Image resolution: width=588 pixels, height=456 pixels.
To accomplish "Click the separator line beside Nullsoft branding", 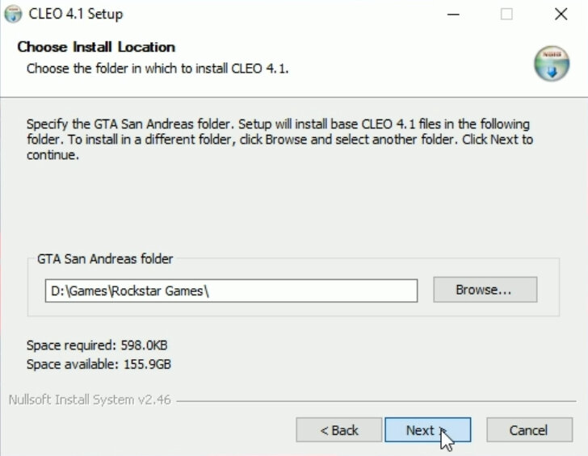I will click(x=376, y=401).
